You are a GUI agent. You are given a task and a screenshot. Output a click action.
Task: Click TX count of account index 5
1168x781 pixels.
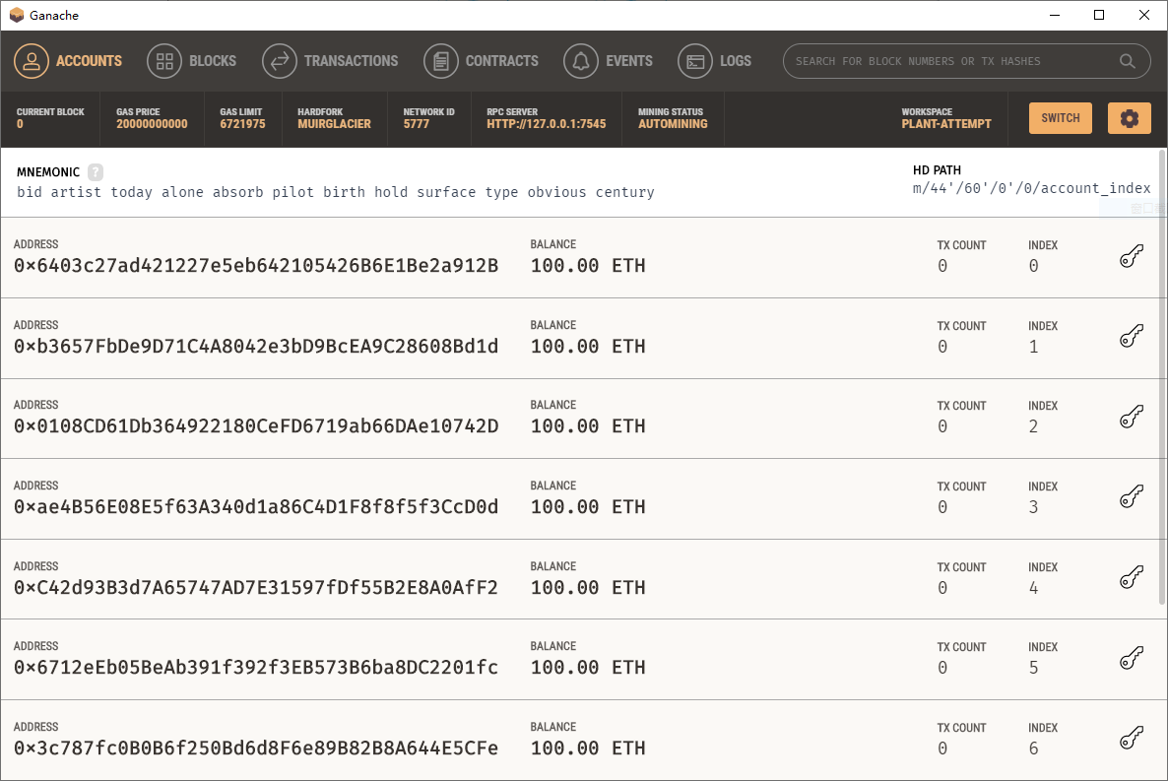pyautogui.click(x=942, y=668)
